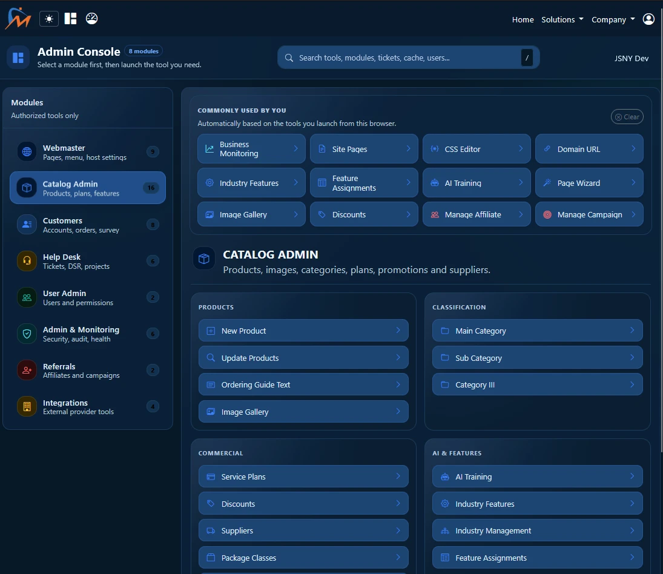The width and height of the screenshot is (663, 574).
Task: Open the dashboard layout icon in header
Action: (x=71, y=19)
